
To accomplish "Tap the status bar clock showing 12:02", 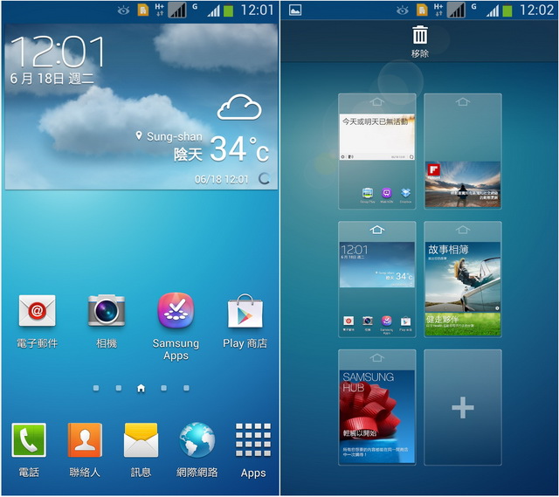I will tap(536, 10).
